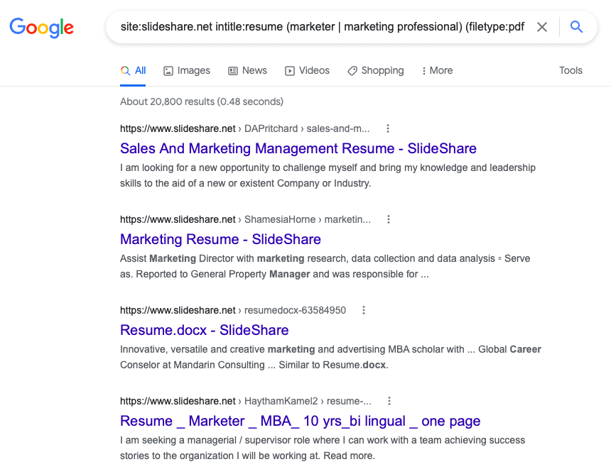The height and width of the screenshot is (474, 611).
Task: Clear the search query with X icon
Action: (x=542, y=27)
